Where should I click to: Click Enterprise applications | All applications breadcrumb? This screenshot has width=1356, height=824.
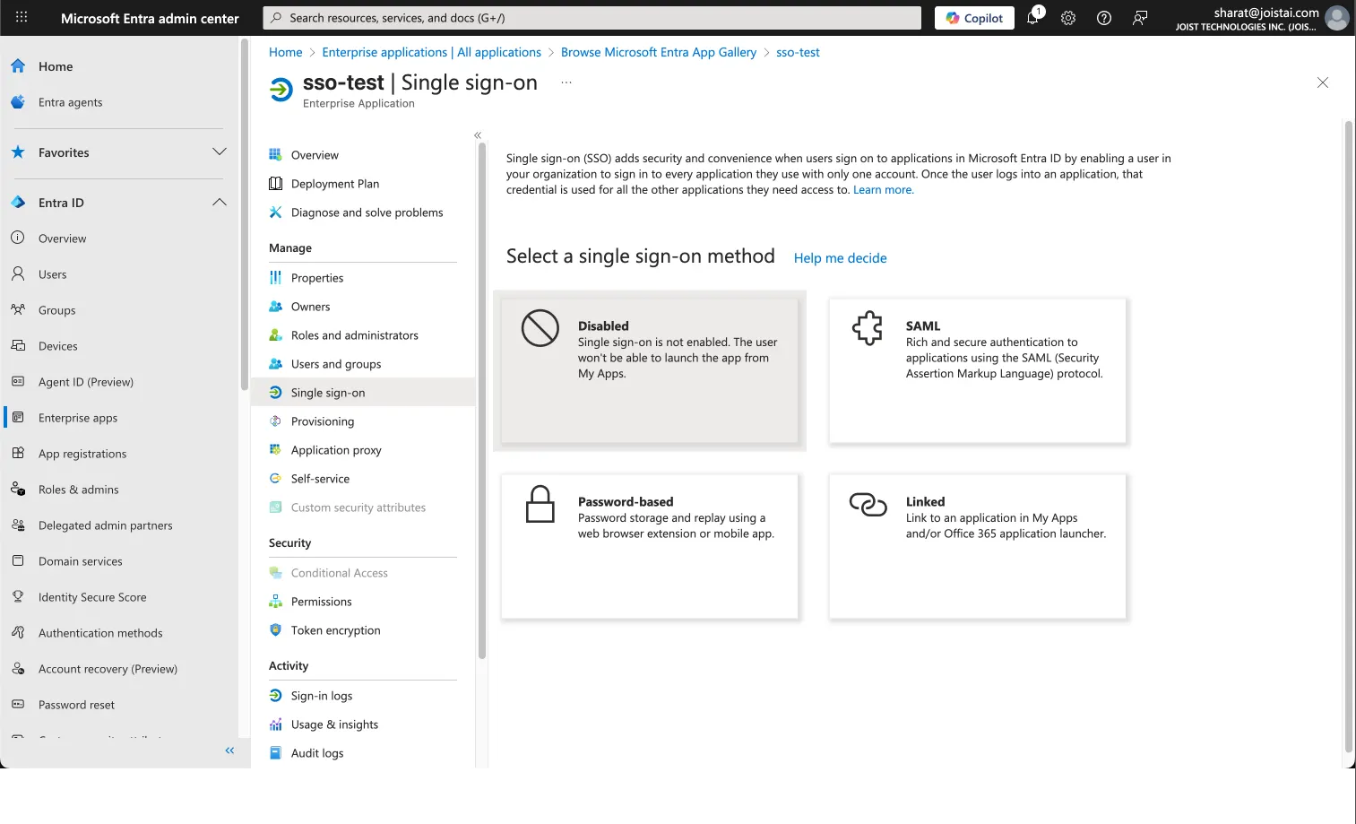431,52
